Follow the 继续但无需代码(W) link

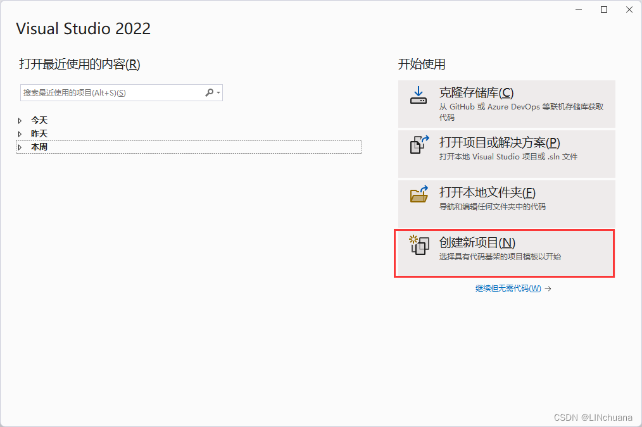(508, 288)
